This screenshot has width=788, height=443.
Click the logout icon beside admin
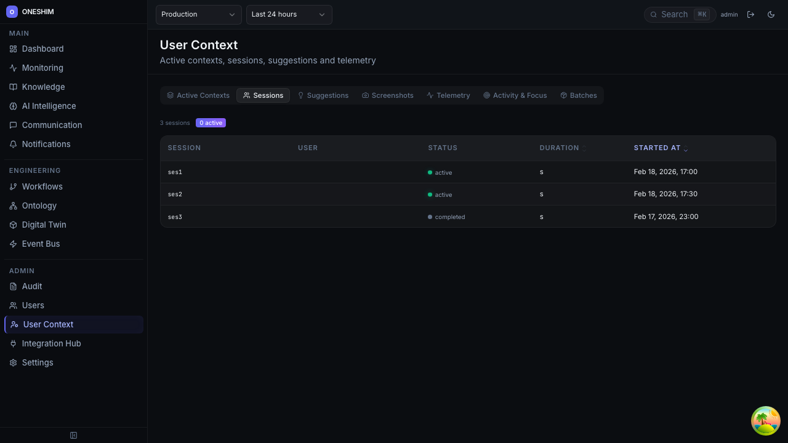coord(750,14)
